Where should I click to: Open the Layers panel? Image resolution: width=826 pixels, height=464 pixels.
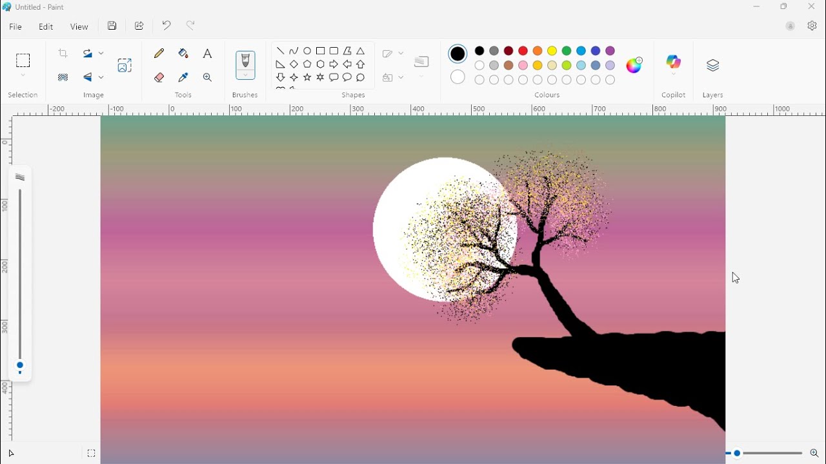713,66
